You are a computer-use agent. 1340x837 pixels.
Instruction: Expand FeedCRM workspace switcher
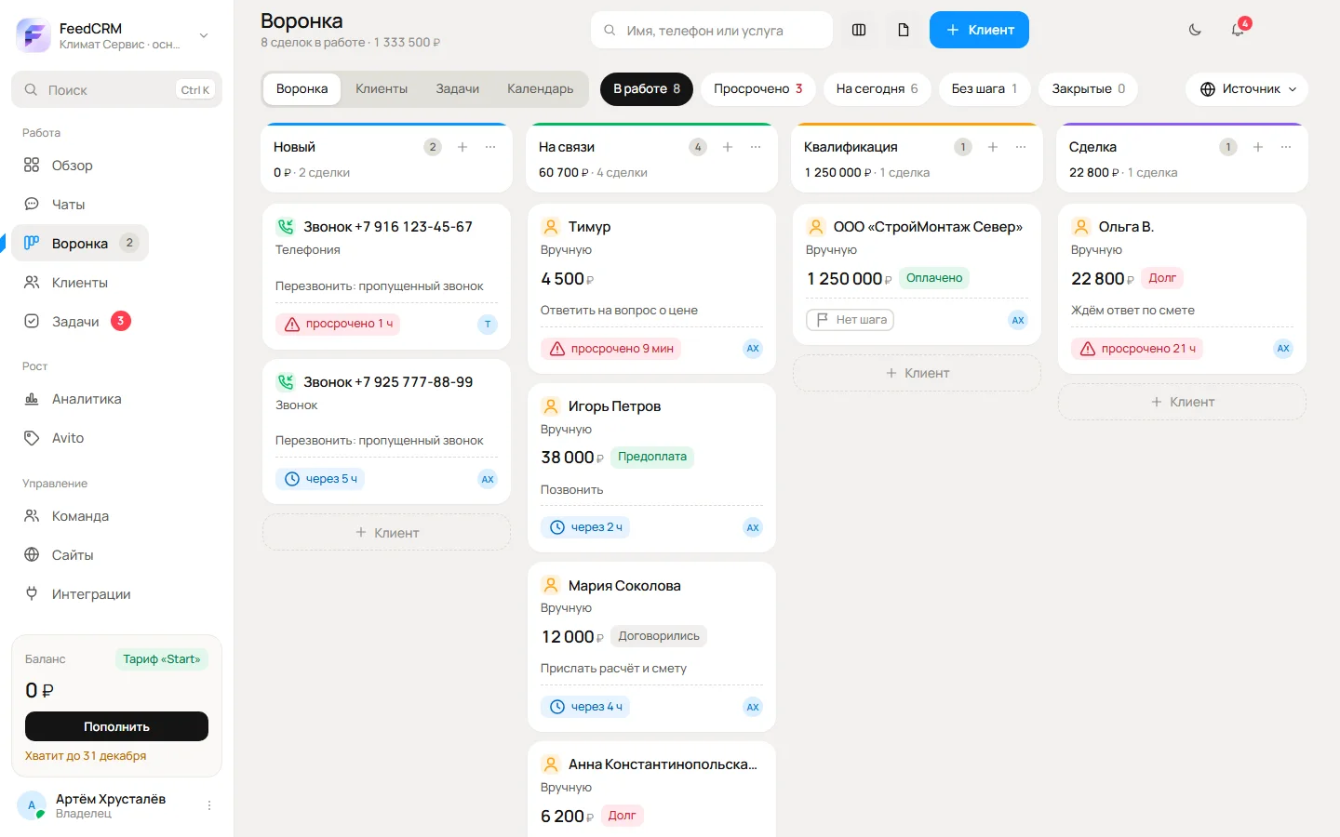(116, 35)
